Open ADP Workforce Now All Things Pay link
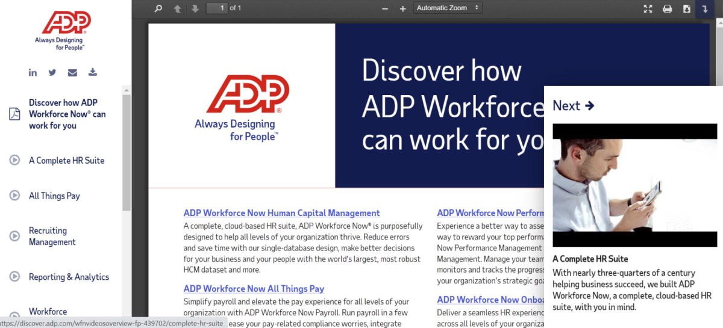 254,289
